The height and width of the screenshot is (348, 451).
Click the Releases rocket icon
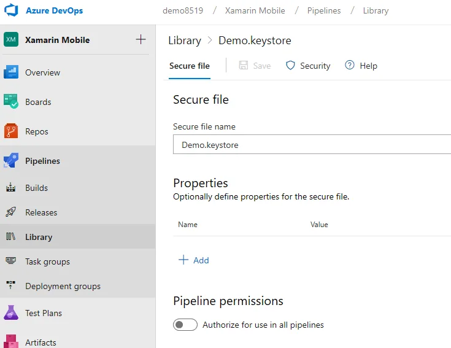[10, 212]
